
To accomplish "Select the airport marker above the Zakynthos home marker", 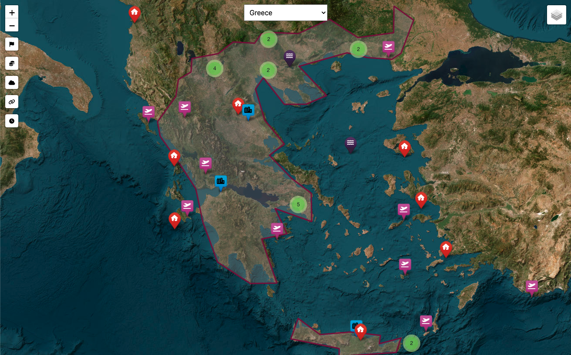I will (187, 207).
